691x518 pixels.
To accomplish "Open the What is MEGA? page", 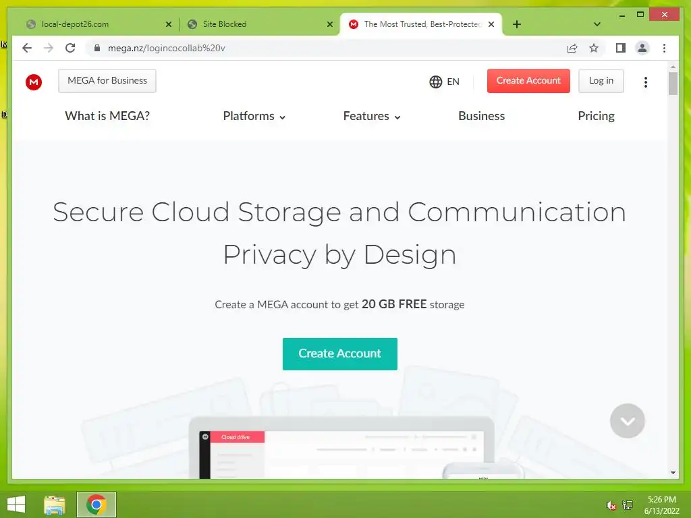I will pos(107,116).
